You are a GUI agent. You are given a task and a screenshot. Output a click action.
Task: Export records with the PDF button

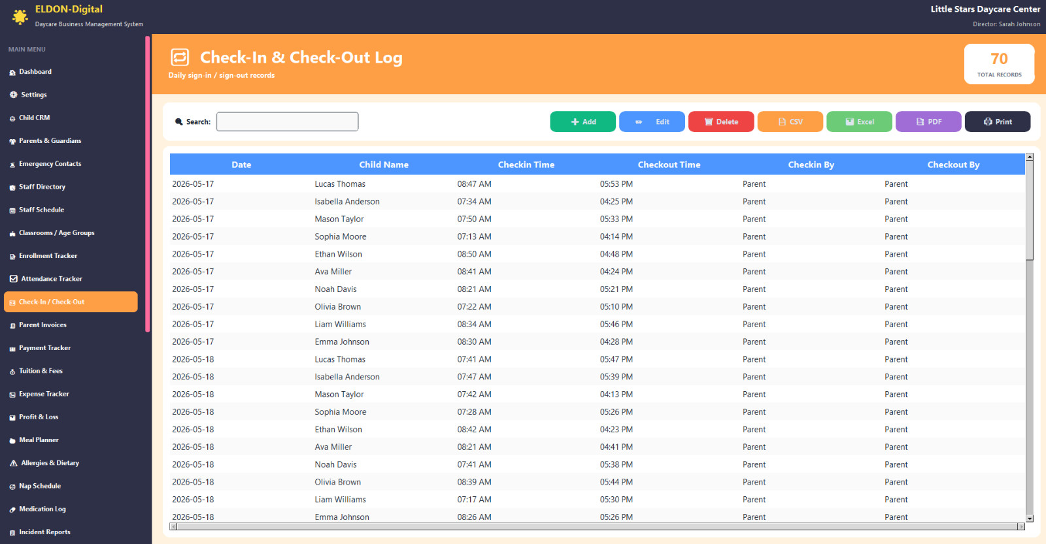coord(928,121)
